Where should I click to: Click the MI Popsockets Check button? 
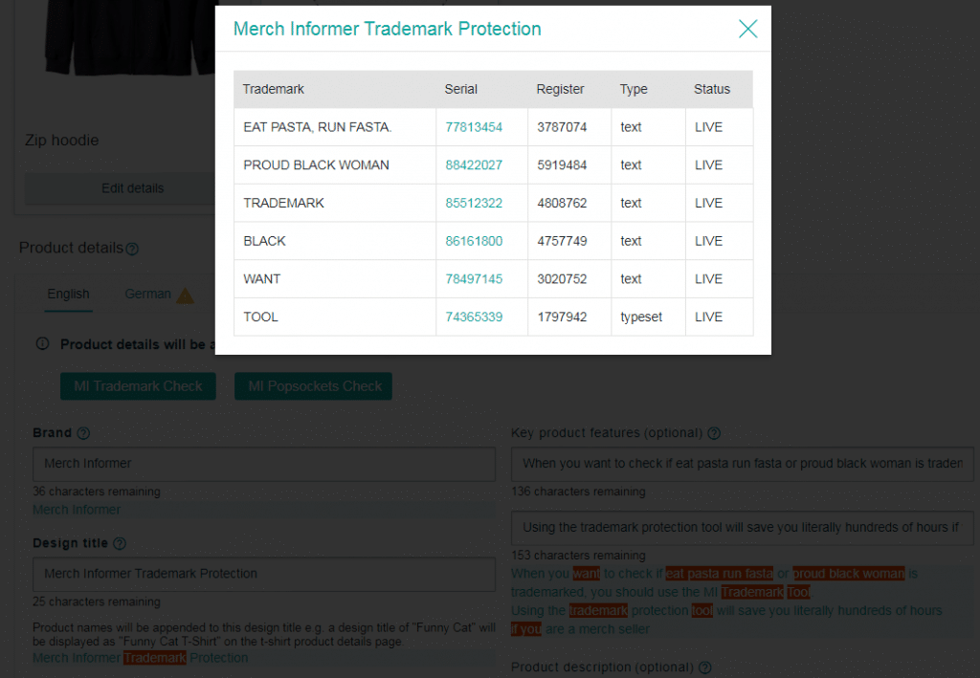[x=313, y=386]
